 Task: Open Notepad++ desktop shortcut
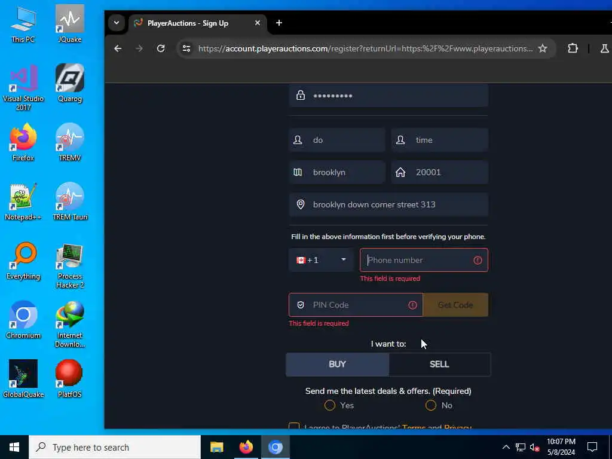click(x=23, y=202)
